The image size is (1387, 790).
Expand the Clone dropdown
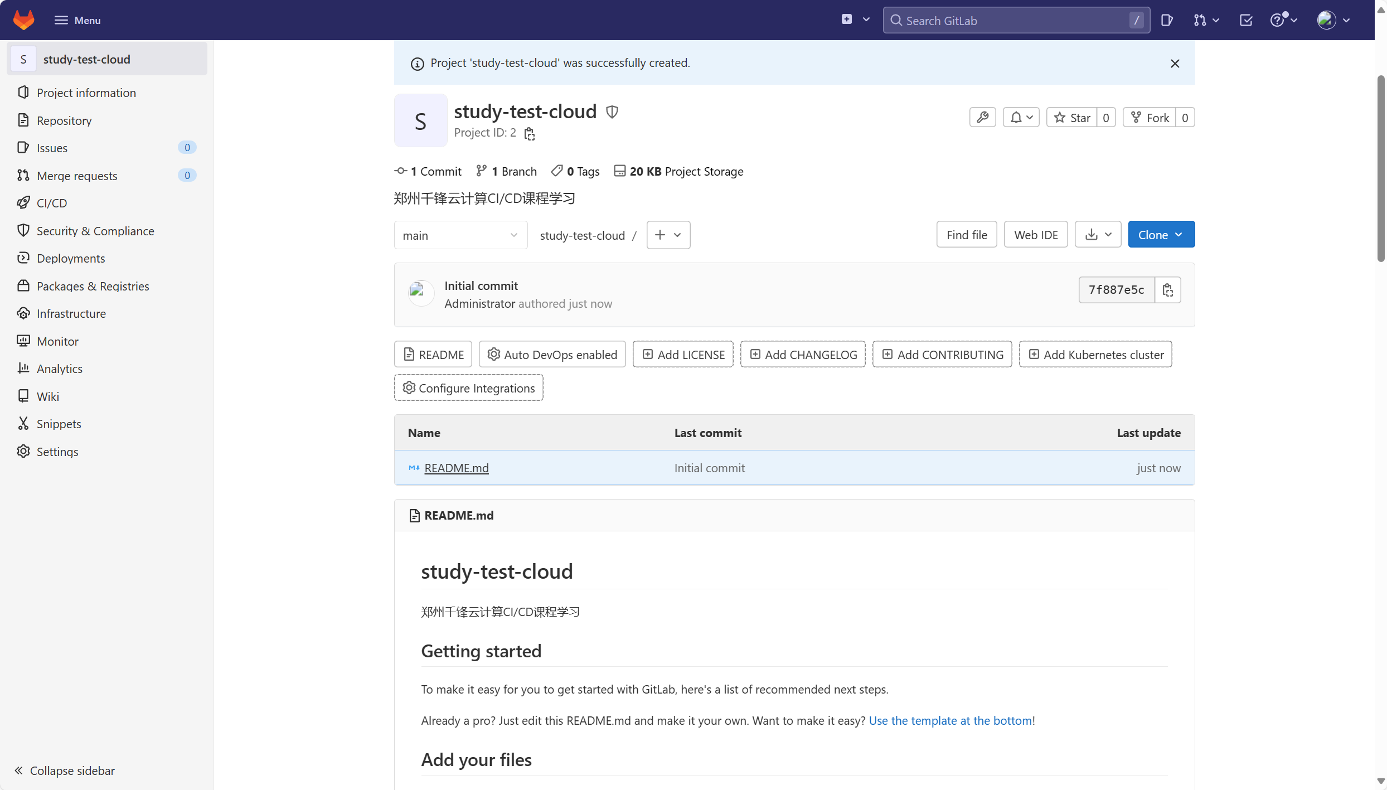click(1161, 235)
